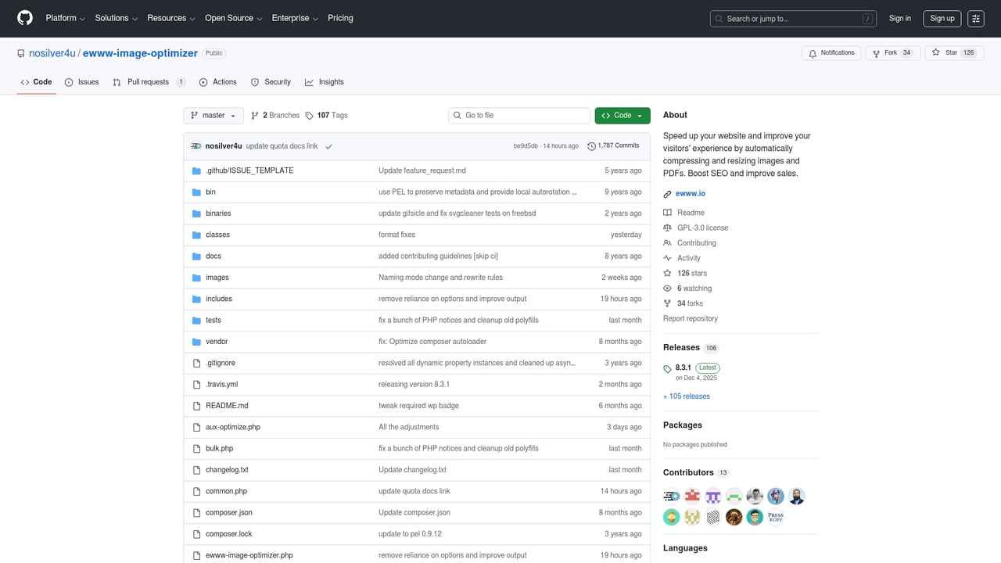1001x563 pixels.
Task: Open the + 105 releases link
Action: 687,396
